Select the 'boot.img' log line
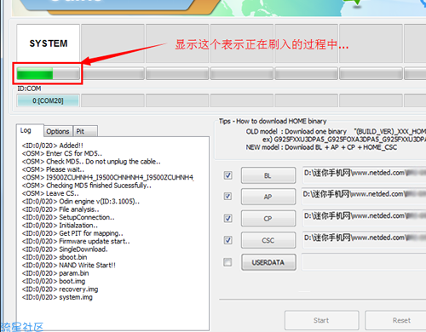Screen dimensions: 426x332 [54, 281]
